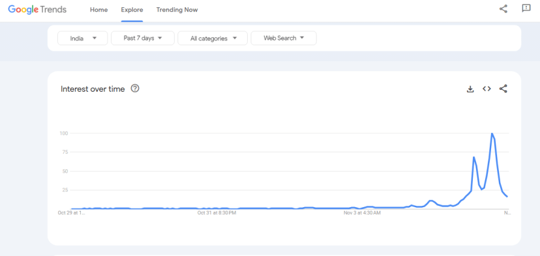Viewport: 540px width, 256px height.
Task: Click the 25 y-axis value
Action: [x=65, y=190]
